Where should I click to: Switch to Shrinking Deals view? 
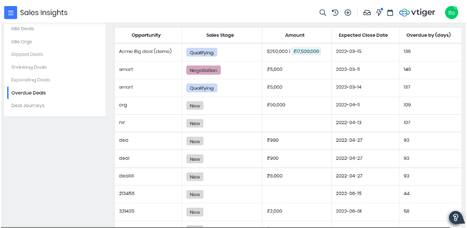point(29,67)
